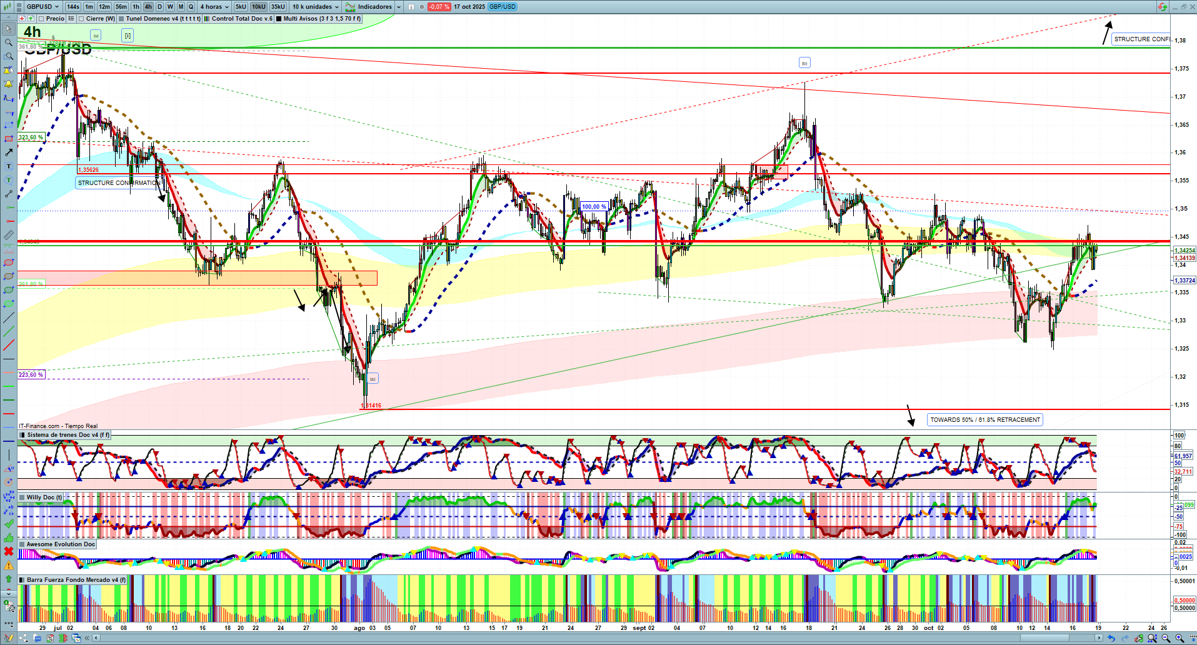Open the 10 k unidades dropdown

click(x=316, y=7)
